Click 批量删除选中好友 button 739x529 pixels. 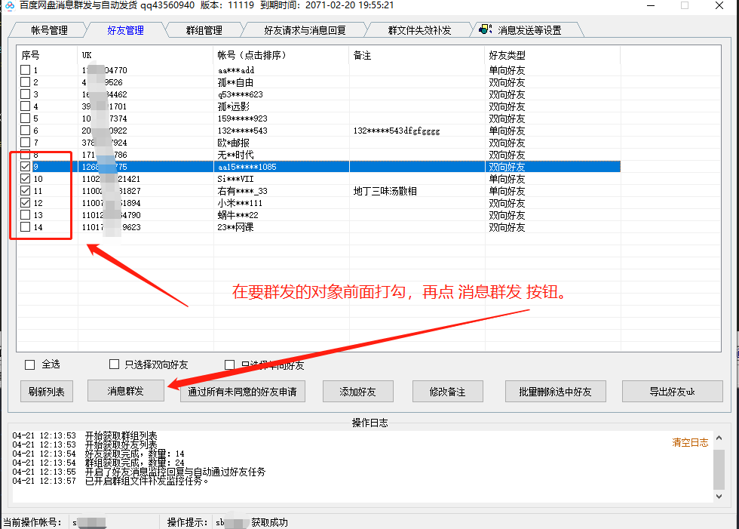point(555,391)
